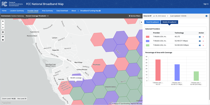This screenshot has width=210, height=105.
Task: Click the Cambria Mimosas map label
Action: 82,70
